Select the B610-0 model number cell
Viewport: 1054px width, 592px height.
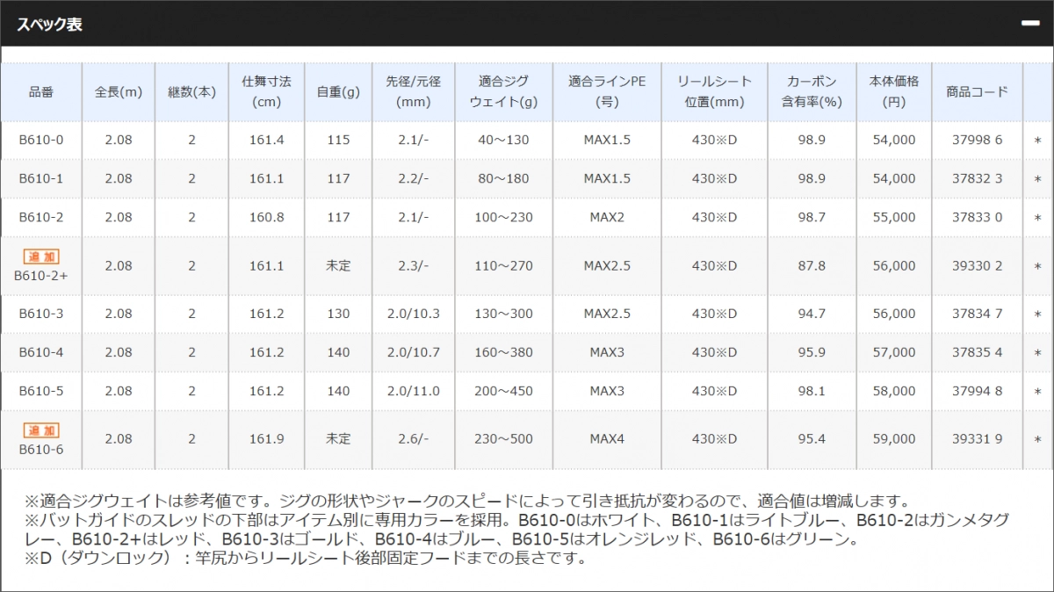[41, 140]
